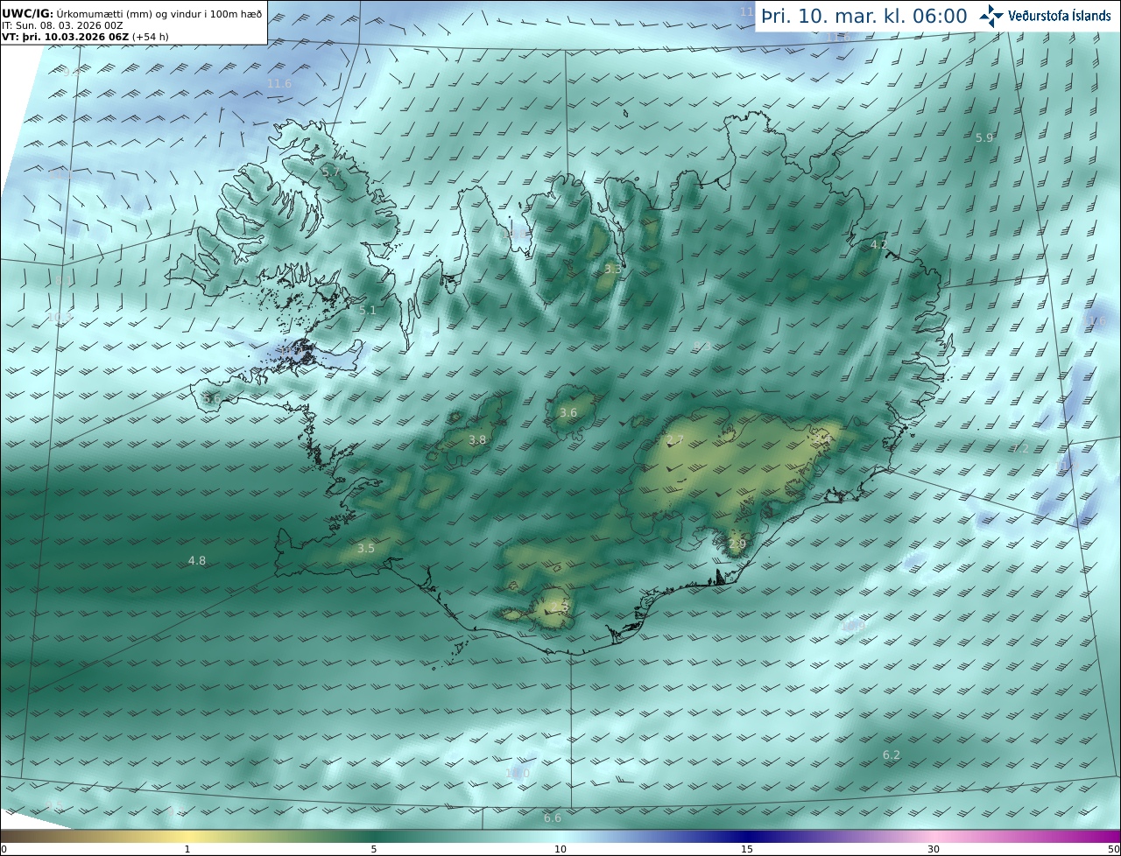The width and height of the screenshot is (1121, 856).
Task: Click the colorbar tick label 15
Action: [x=747, y=849]
